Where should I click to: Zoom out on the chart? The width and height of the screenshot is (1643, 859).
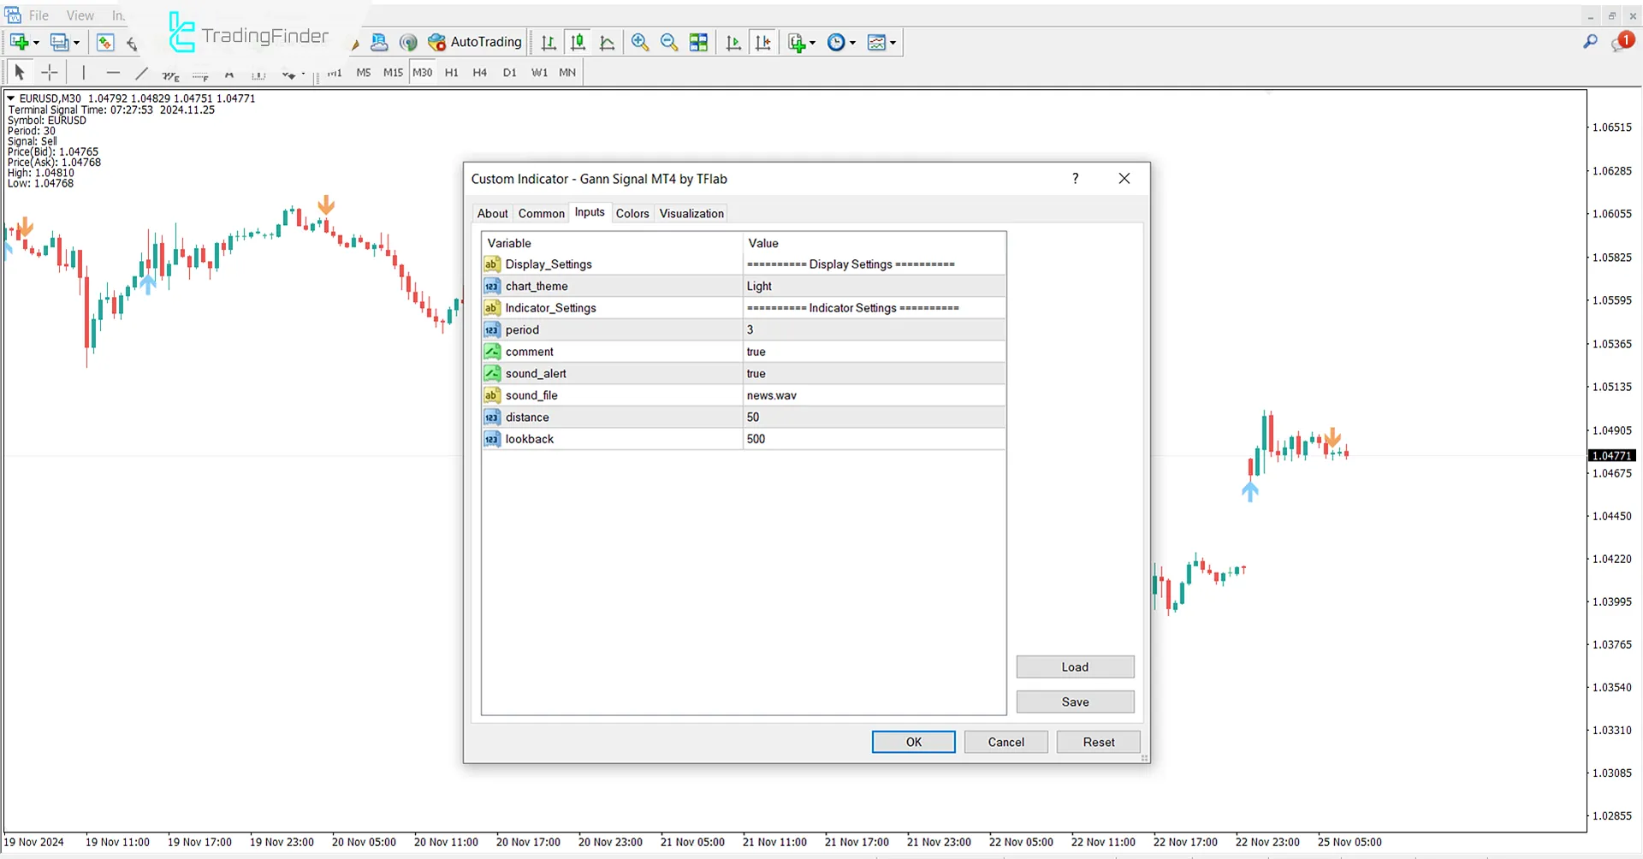[x=669, y=42]
